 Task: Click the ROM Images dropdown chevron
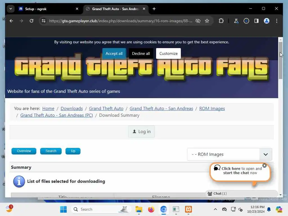(x=265, y=154)
